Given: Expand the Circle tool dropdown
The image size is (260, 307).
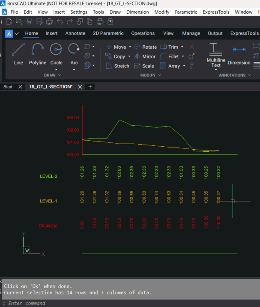Looking at the screenshot, I should point(56,69).
